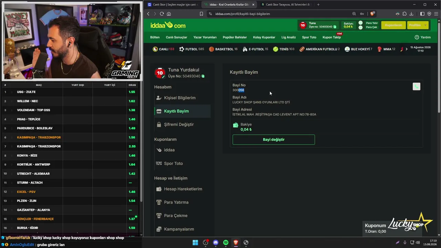Open the browser extensions puzzle icon
Image resolution: width=441 pixels, height=248 pixels.
(x=404, y=14)
